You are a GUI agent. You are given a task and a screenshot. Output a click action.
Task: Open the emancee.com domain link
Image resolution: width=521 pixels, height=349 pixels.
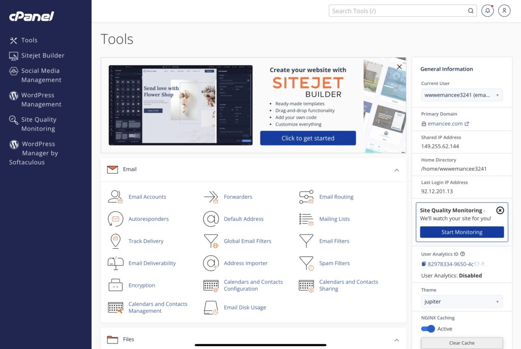pos(445,124)
